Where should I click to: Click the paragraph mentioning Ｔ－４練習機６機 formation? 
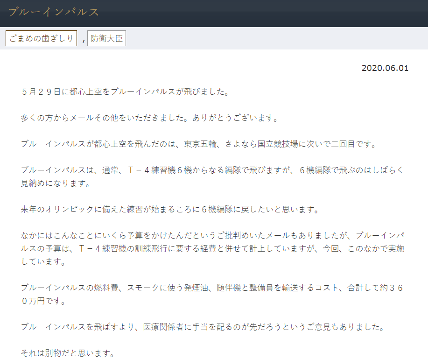(x=212, y=170)
